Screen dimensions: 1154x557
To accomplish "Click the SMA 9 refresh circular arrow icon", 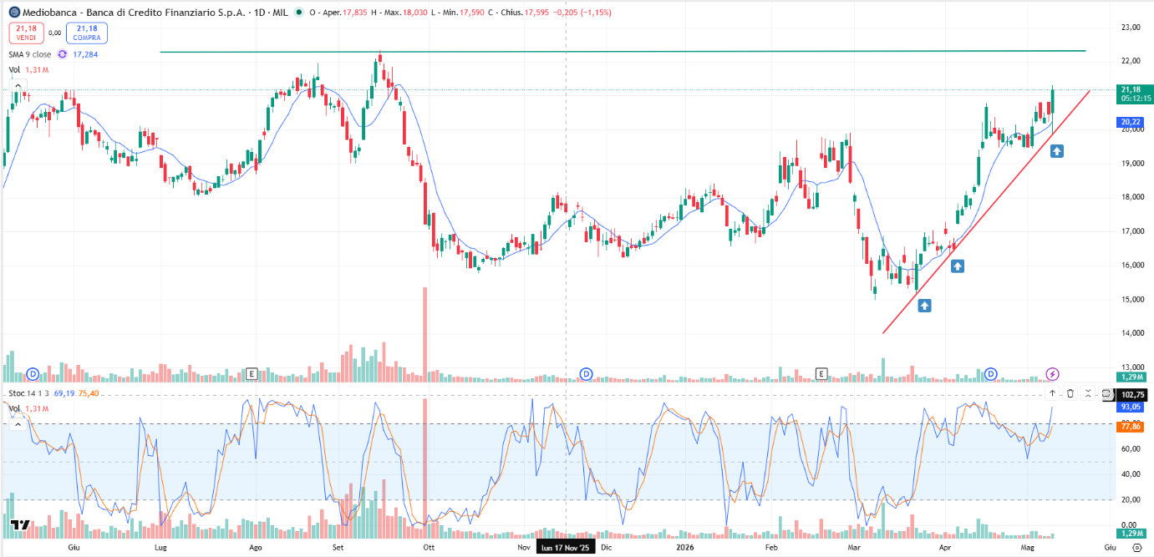I will (62, 54).
